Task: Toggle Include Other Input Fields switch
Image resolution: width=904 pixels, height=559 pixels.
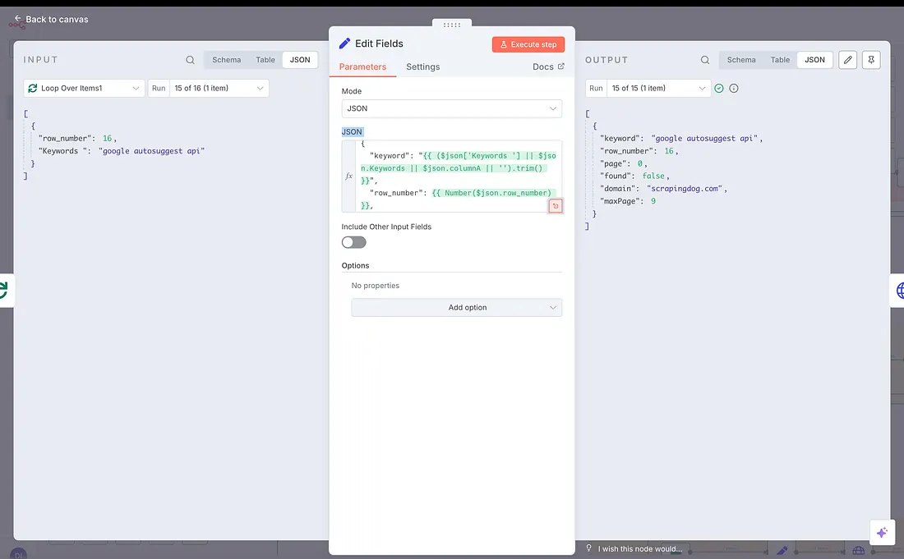Action: click(353, 242)
